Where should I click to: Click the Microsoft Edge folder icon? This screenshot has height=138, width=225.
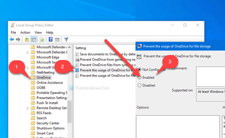coord(33,57)
